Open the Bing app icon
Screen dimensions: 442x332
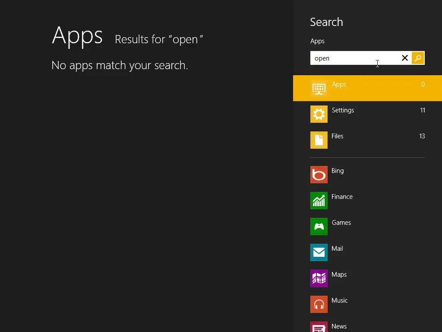(319, 175)
